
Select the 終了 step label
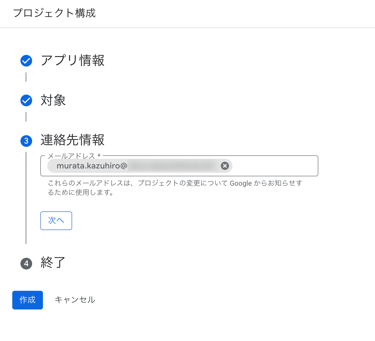pos(52,263)
